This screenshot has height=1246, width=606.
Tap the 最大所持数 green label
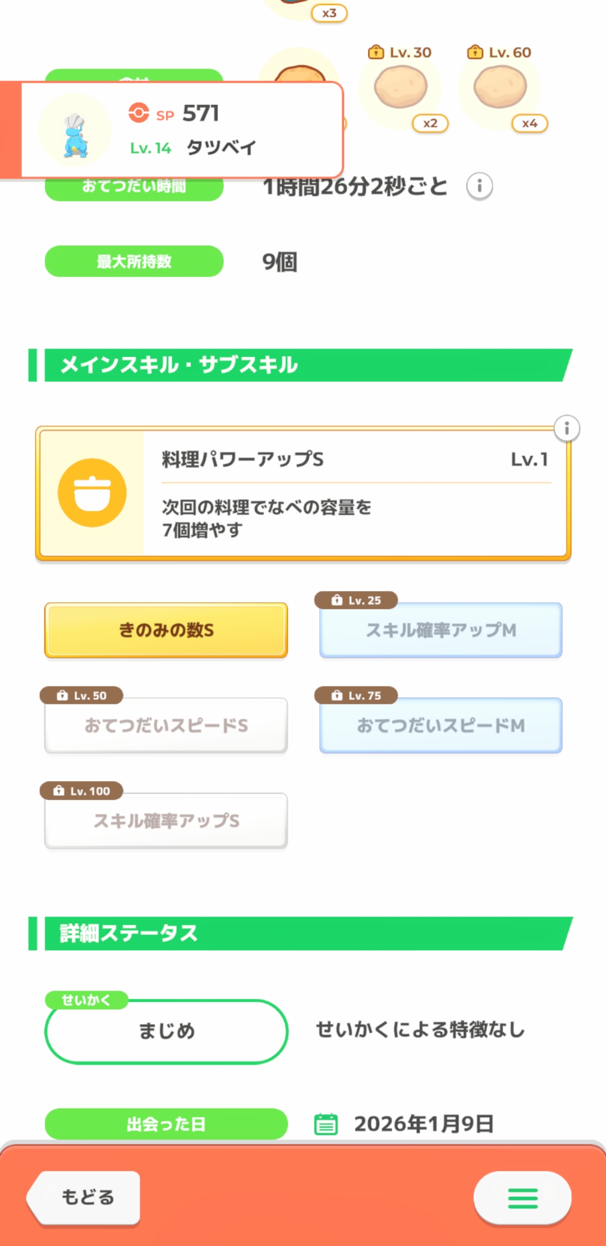[134, 262]
